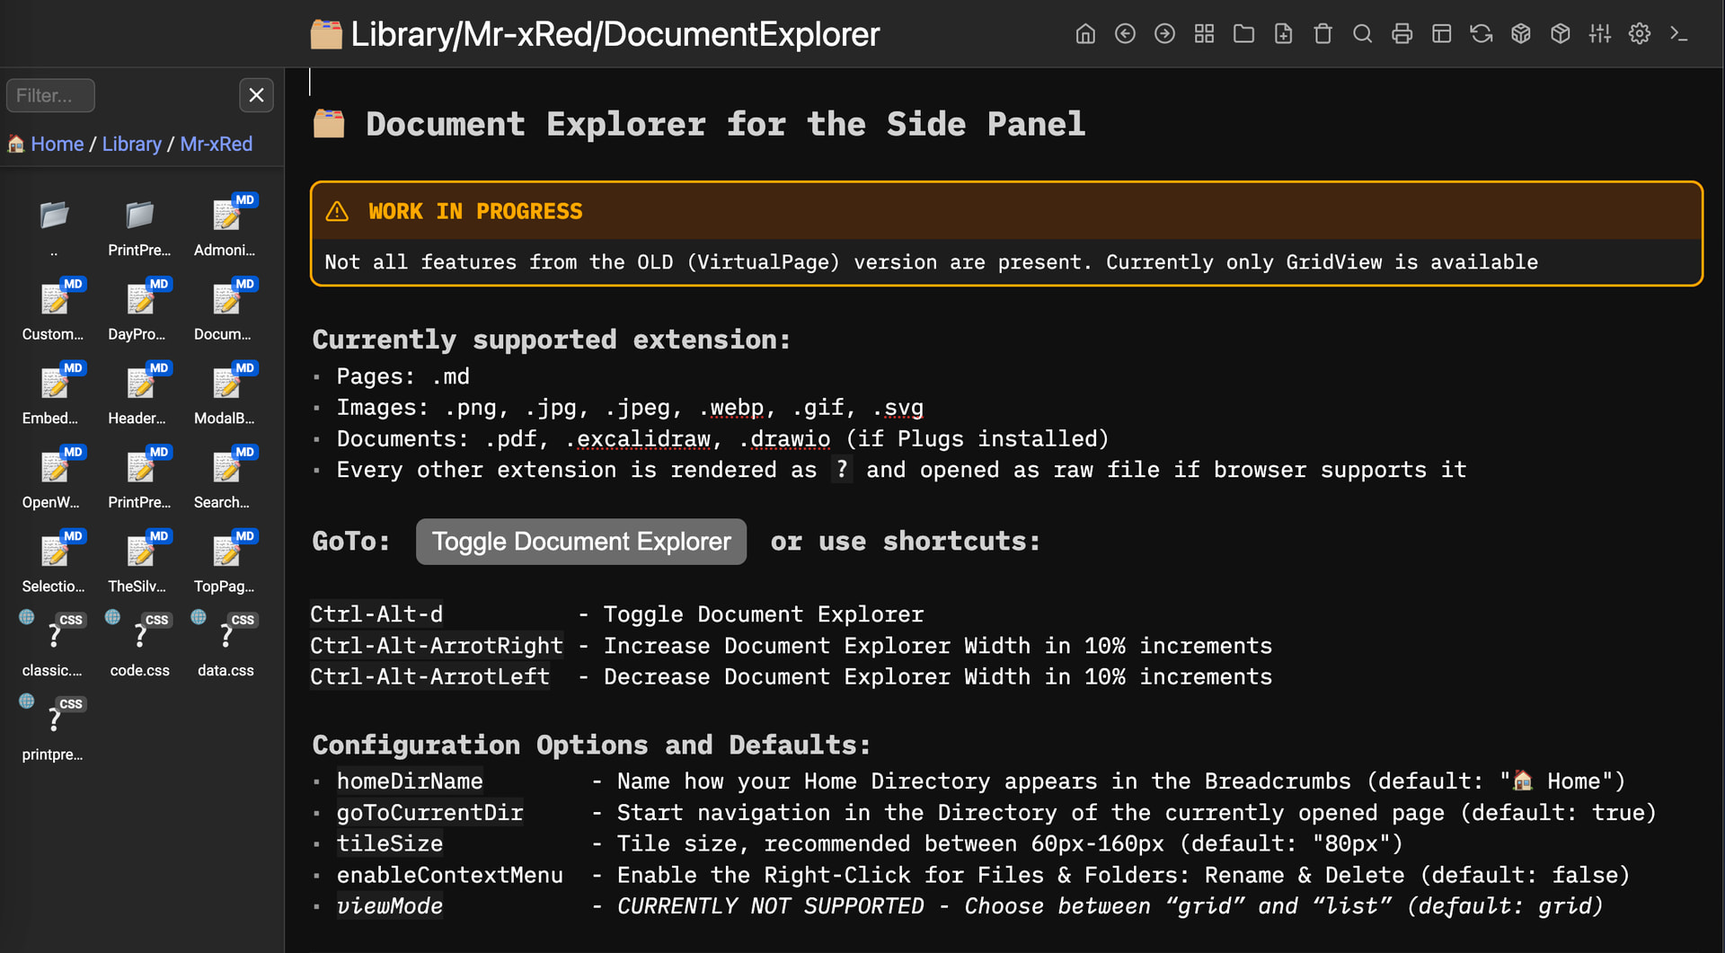Click the trash can delete icon

1322,34
